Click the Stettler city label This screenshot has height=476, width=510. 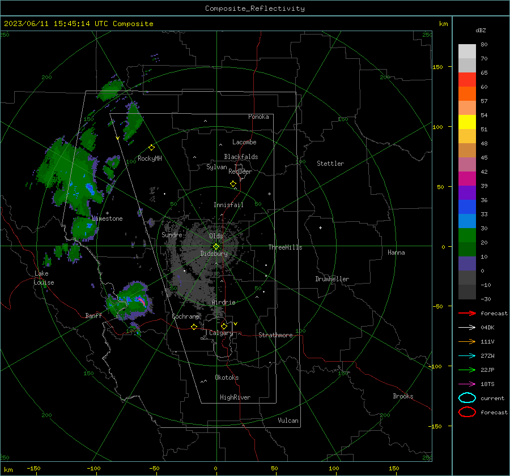click(330, 164)
